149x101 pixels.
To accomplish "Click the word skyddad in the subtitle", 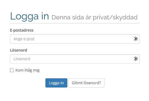I will pos(125,18).
